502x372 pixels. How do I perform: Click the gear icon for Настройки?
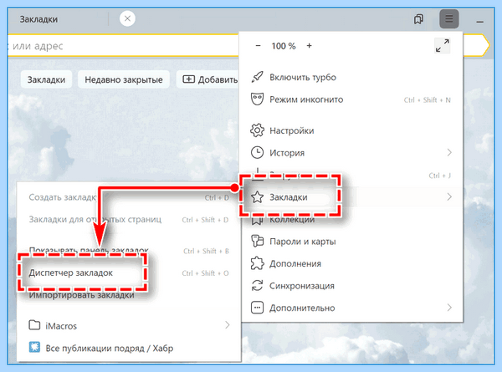click(257, 130)
